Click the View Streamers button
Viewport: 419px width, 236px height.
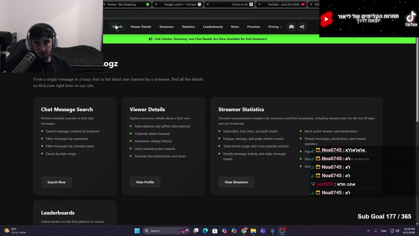[236, 182]
